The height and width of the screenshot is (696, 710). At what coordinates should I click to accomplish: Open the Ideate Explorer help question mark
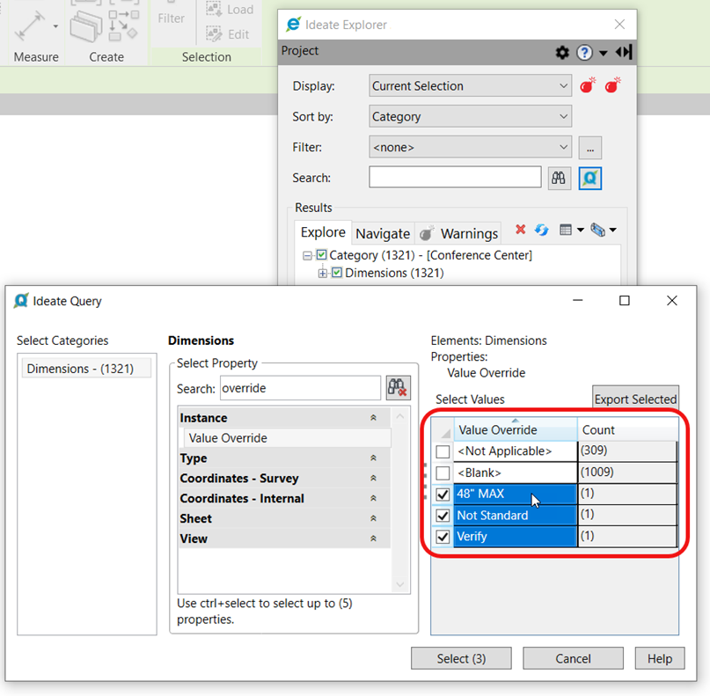click(584, 53)
